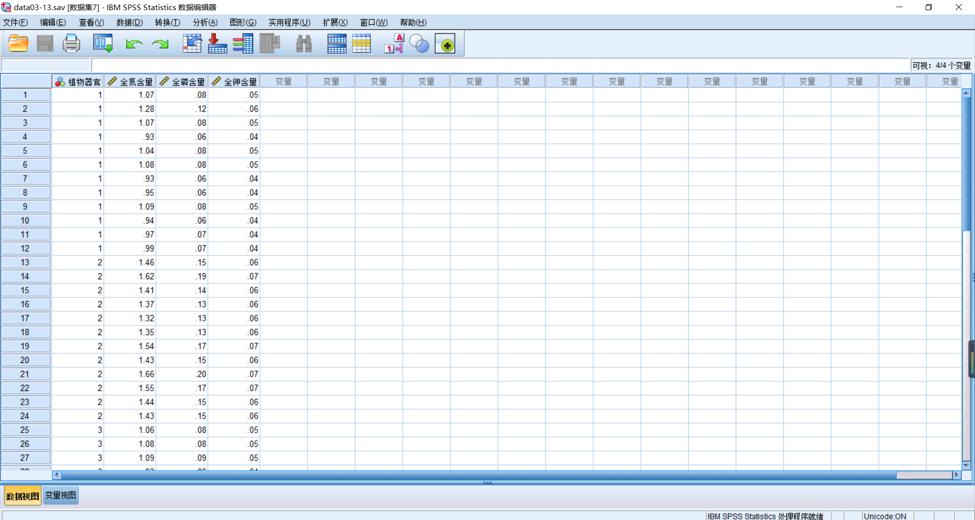Viewport: 975px width, 520px height.
Task: Select cell 1.66 in row 21
Action: (x=130, y=374)
